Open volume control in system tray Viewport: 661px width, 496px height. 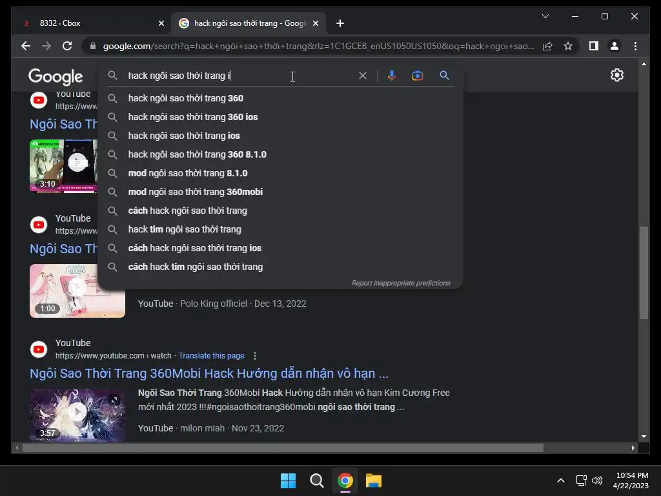pyautogui.click(x=597, y=480)
